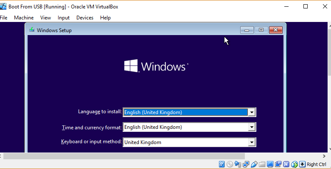Click the optical disc status icon
This screenshot has width=331, height=169.
[x=230, y=164]
